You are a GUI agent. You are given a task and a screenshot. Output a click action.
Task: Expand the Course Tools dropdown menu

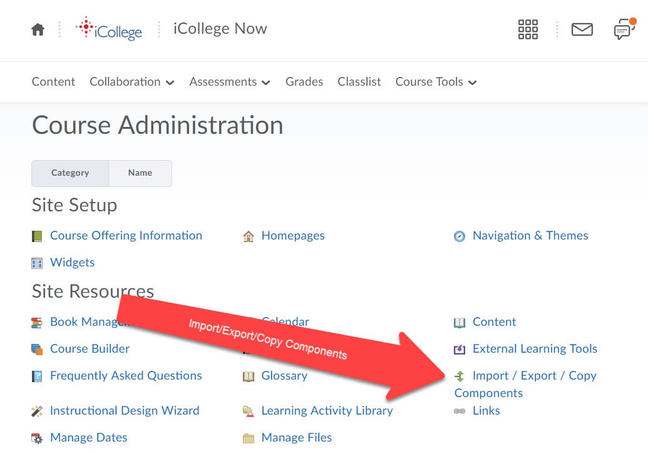coord(436,82)
